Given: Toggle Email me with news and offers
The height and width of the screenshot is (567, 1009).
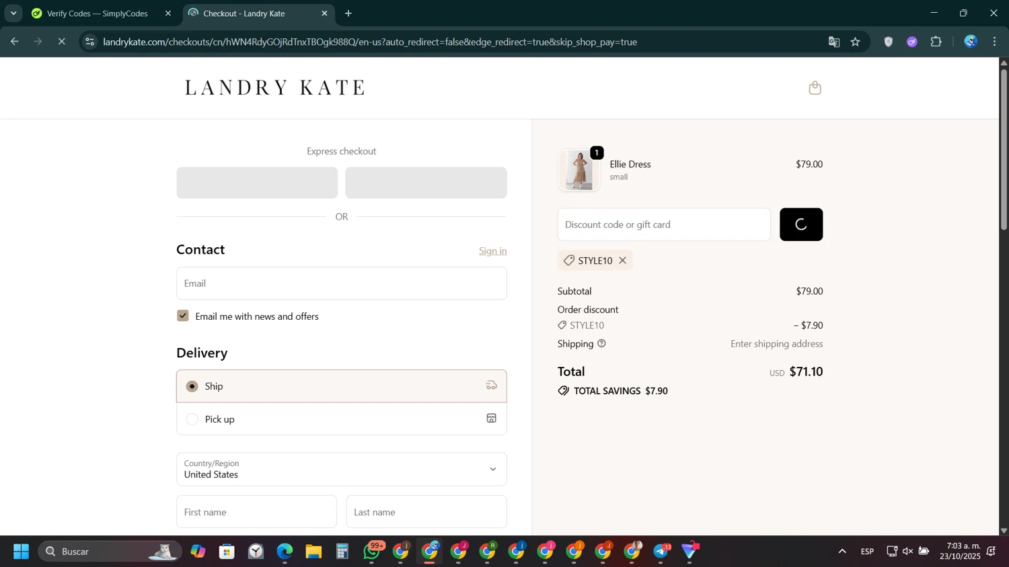Looking at the screenshot, I should click(x=183, y=316).
